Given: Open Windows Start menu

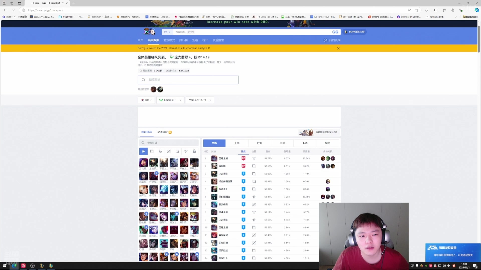Looking at the screenshot, I should click(x=5, y=266).
